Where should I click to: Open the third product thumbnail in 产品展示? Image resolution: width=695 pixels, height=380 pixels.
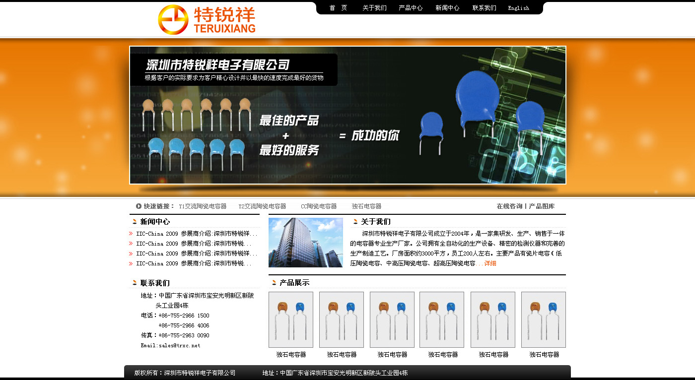click(392, 319)
